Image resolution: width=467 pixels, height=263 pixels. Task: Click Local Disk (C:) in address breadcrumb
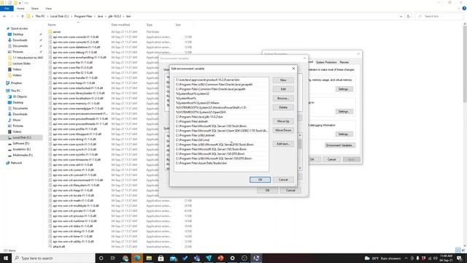coord(59,16)
